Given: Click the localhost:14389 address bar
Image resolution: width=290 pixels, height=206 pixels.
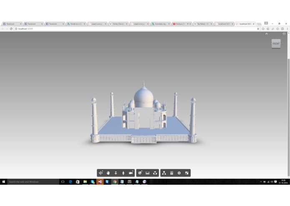Looking at the screenshot, I should [x=137, y=29].
